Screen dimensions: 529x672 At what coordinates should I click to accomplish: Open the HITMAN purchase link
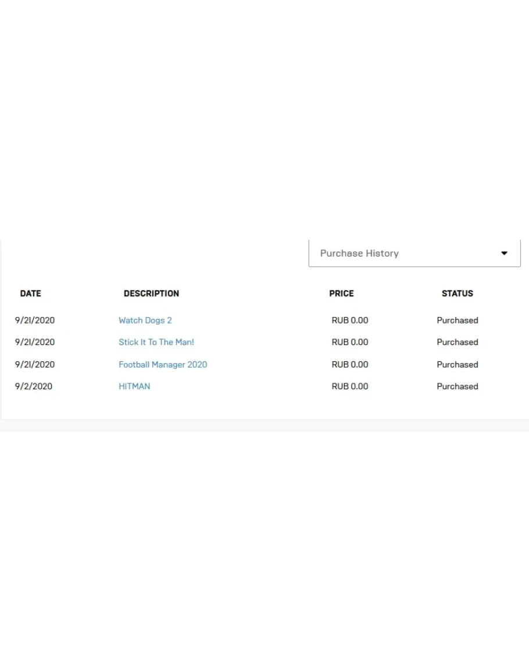pyautogui.click(x=134, y=386)
